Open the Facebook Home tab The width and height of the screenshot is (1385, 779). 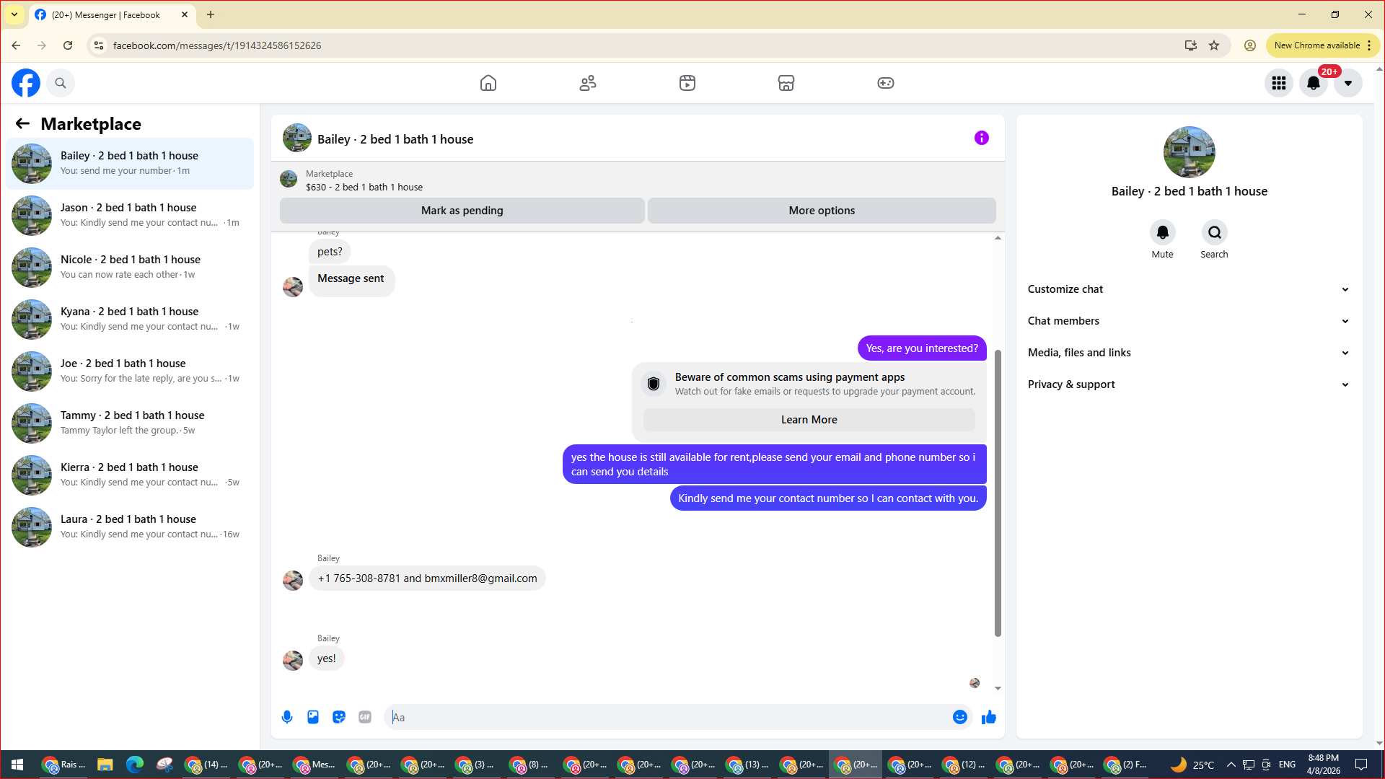pos(488,83)
